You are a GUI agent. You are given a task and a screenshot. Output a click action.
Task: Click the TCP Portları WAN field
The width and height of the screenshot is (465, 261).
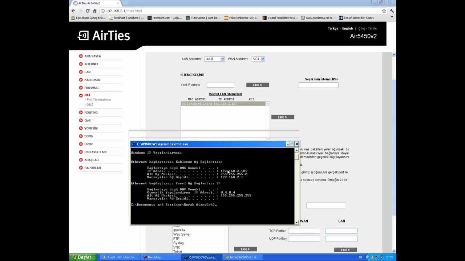pyautogui.click(x=304, y=231)
